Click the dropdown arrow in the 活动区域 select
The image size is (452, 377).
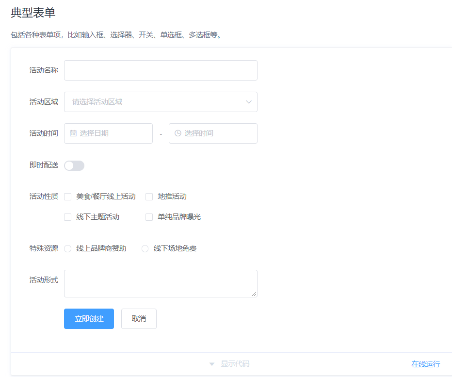click(248, 102)
